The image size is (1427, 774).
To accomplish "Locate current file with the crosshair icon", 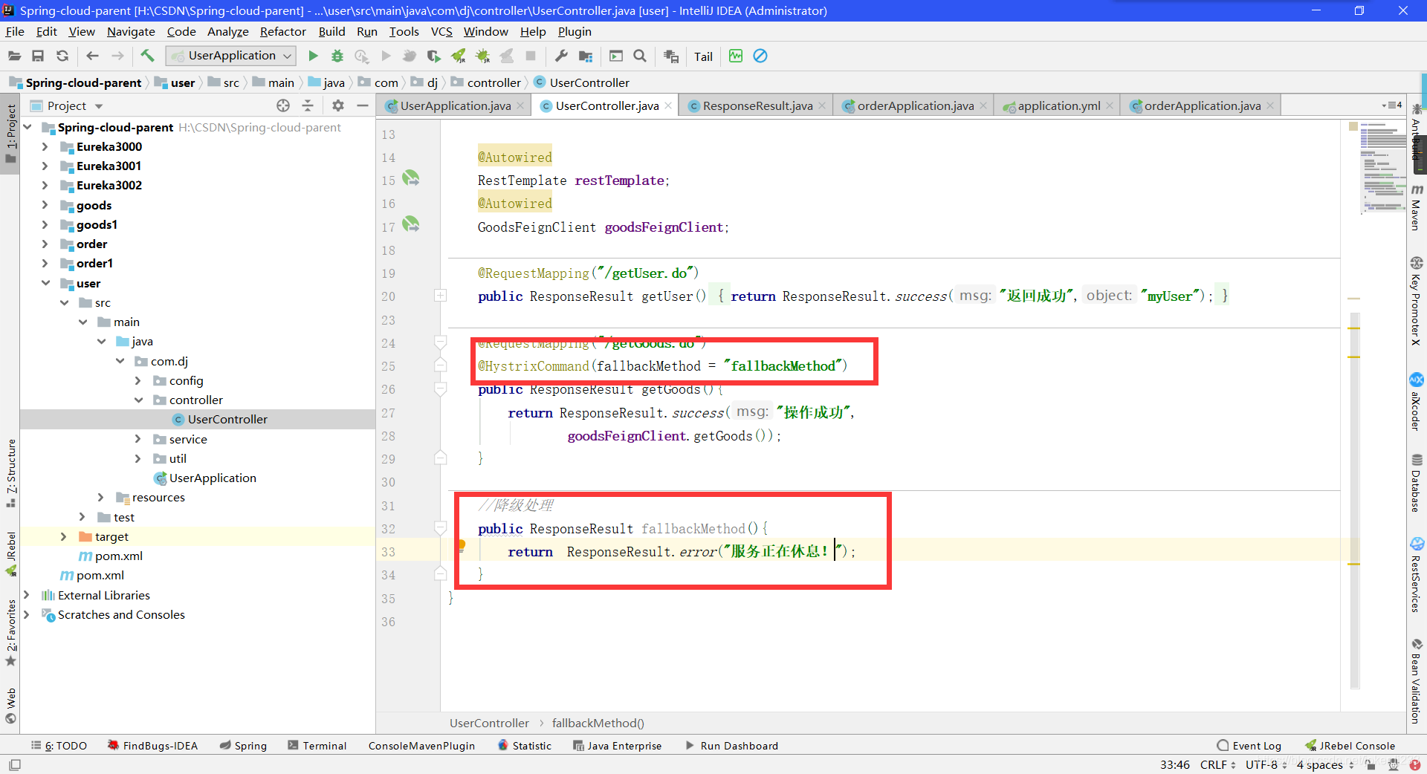I will [283, 105].
